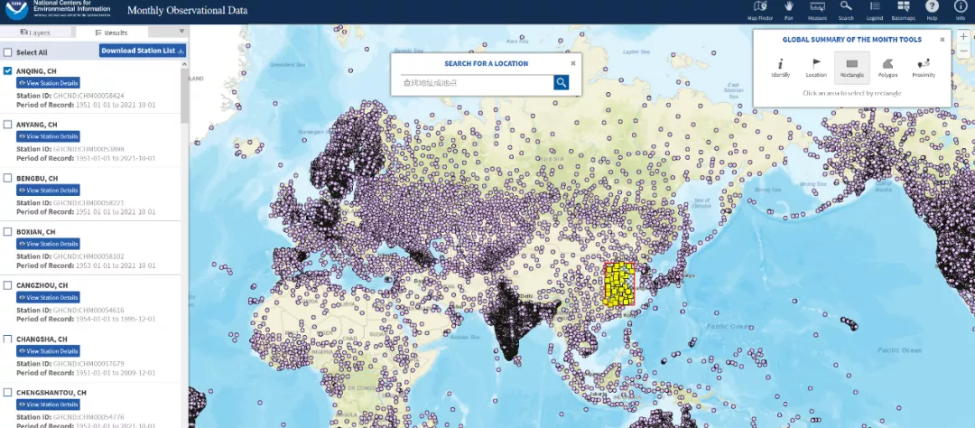The width and height of the screenshot is (975, 428).
Task: Zoom in on the map with plus button
Action: [x=963, y=37]
